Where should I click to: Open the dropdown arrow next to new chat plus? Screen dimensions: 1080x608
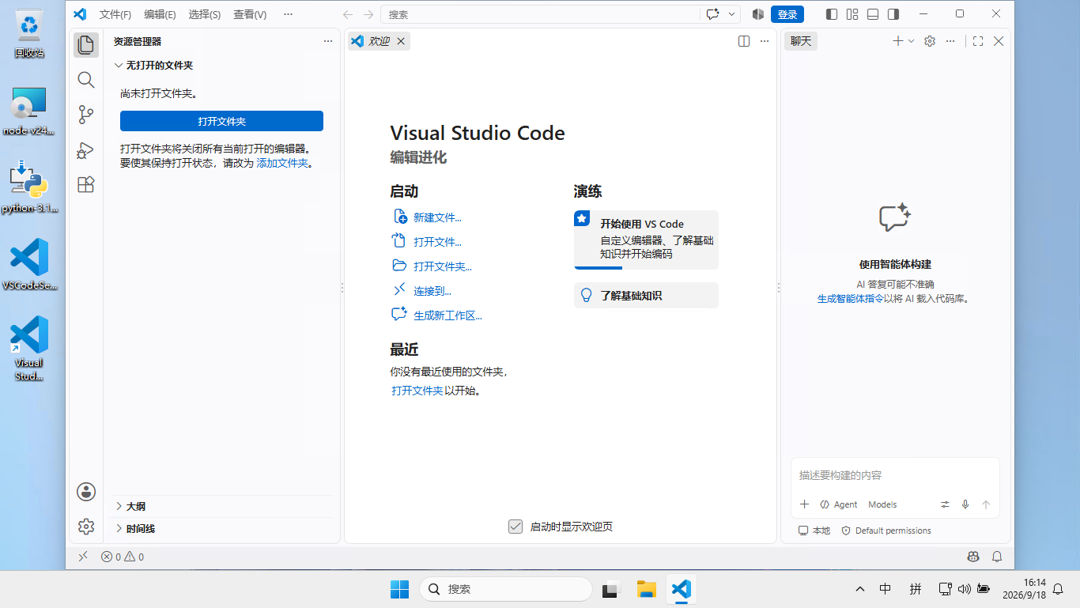pyautogui.click(x=911, y=41)
